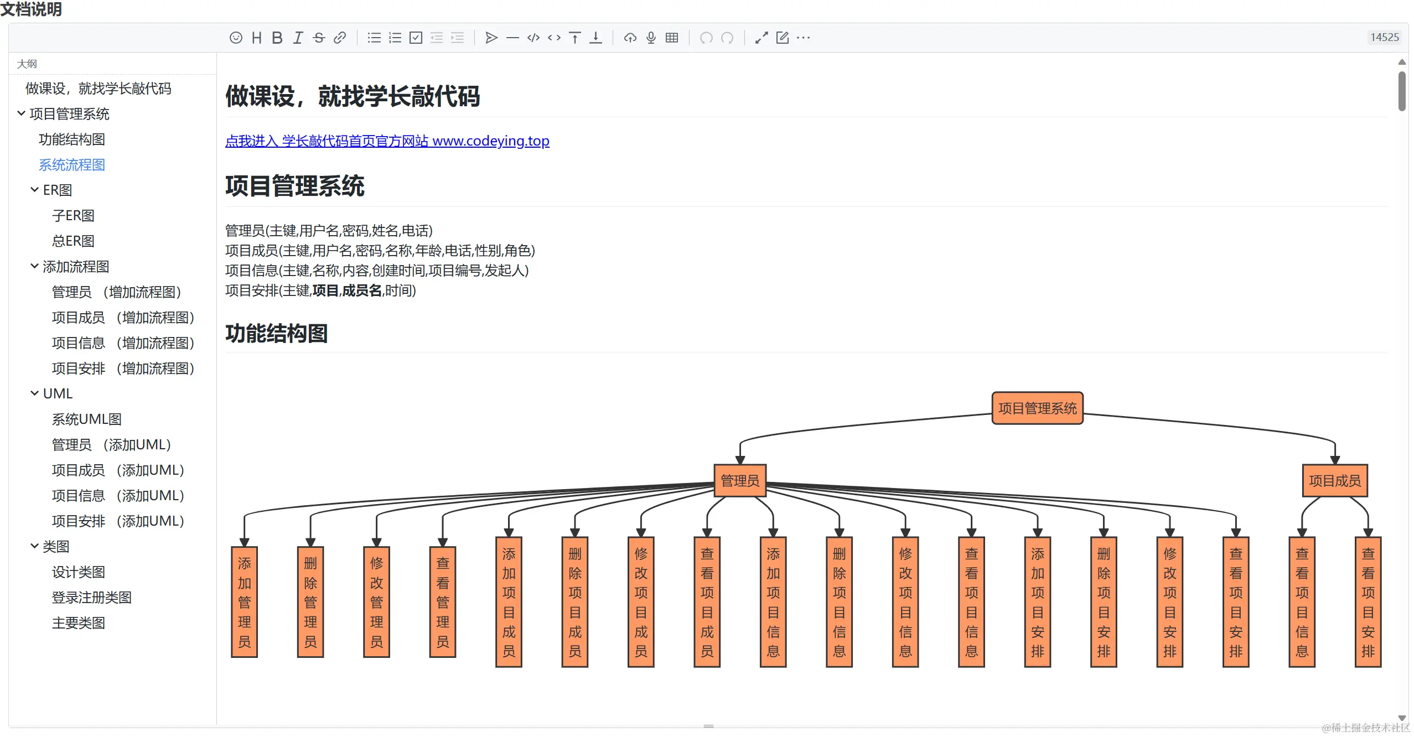Undo the last edit
Screen dimensions: 1414x737
[x=706, y=38]
